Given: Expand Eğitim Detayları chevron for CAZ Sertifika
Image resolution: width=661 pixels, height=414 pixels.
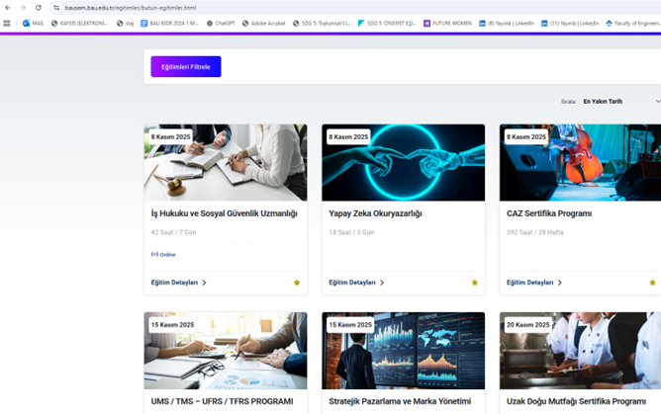Looking at the screenshot, I should tap(560, 283).
